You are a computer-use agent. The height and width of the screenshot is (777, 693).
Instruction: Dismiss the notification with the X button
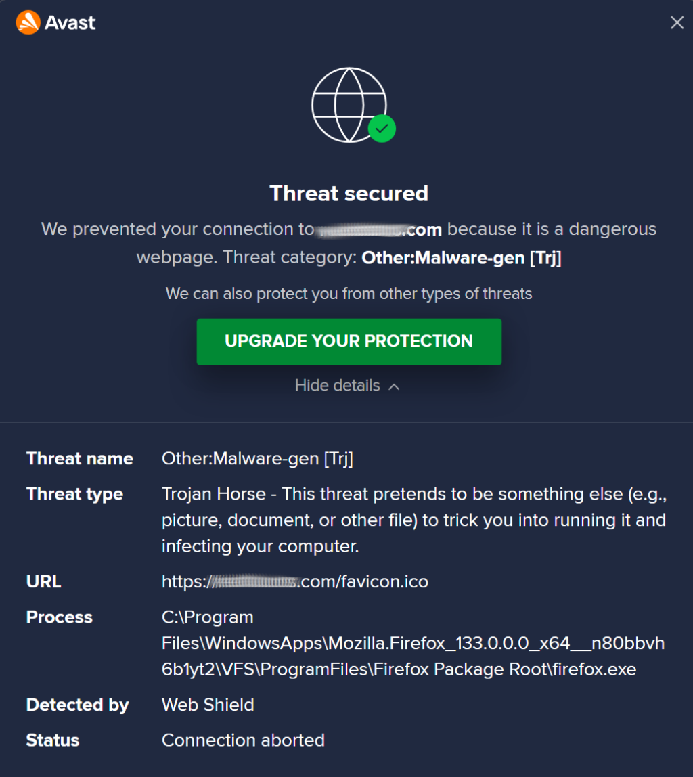point(677,22)
